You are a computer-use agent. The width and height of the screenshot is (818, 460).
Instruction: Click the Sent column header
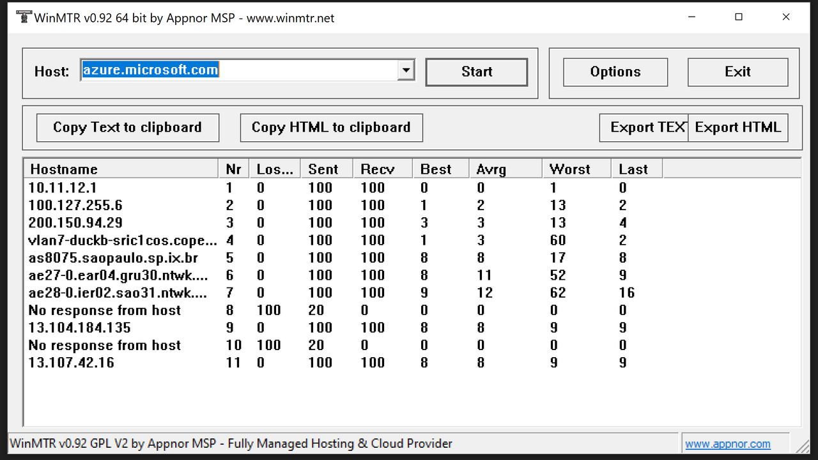327,169
